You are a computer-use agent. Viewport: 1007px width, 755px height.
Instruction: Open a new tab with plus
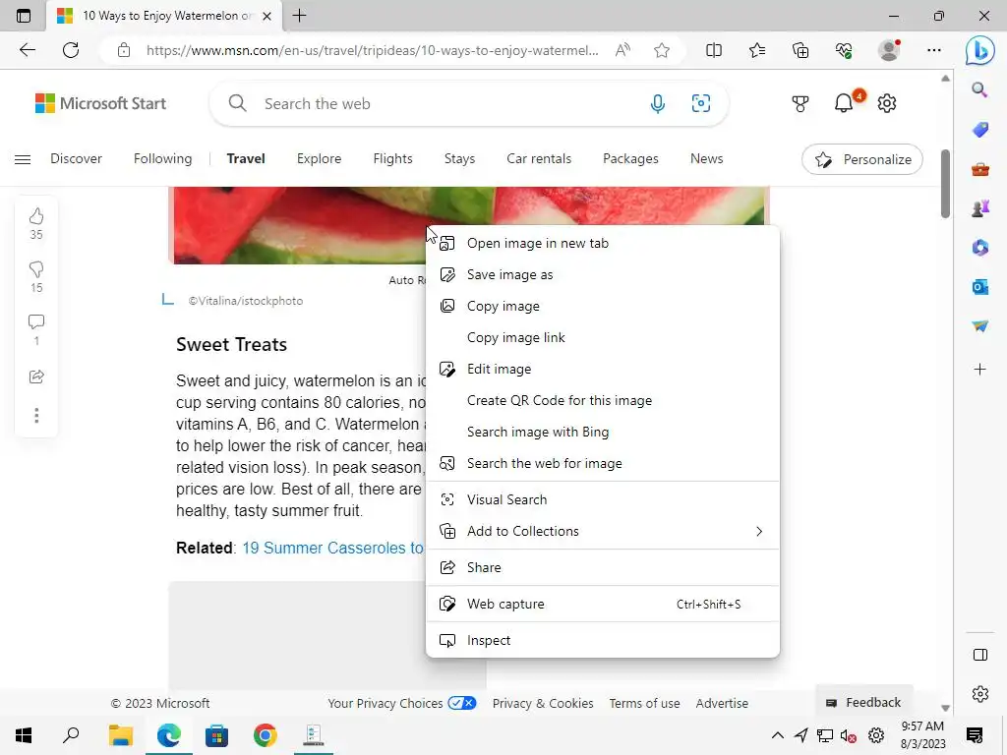pos(299,16)
